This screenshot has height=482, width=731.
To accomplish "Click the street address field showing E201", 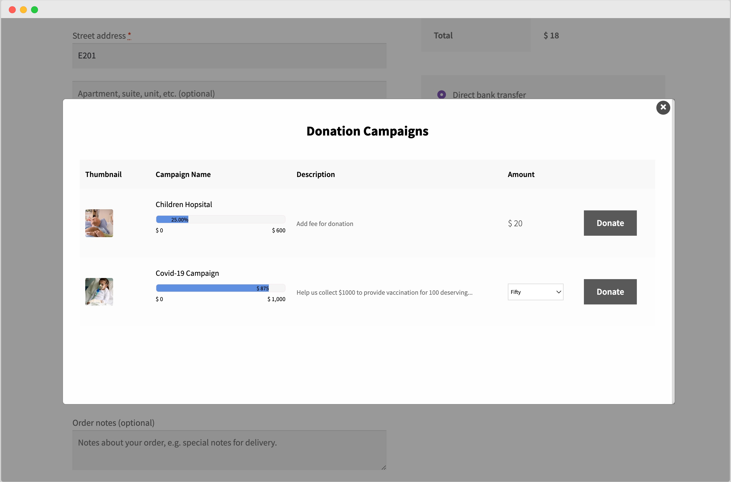I will (229, 56).
